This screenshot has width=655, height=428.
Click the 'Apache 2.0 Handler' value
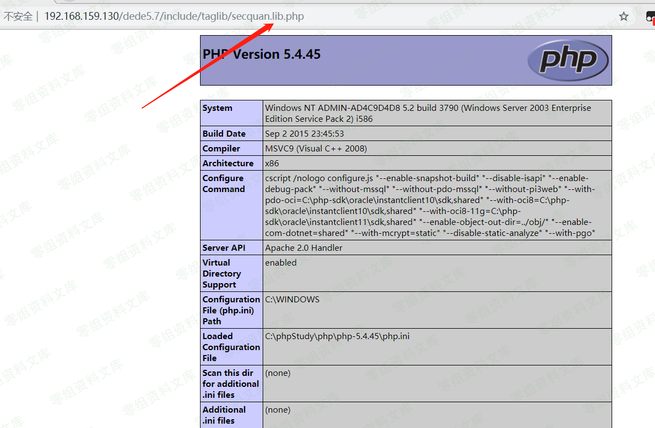click(x=303, y=247)
